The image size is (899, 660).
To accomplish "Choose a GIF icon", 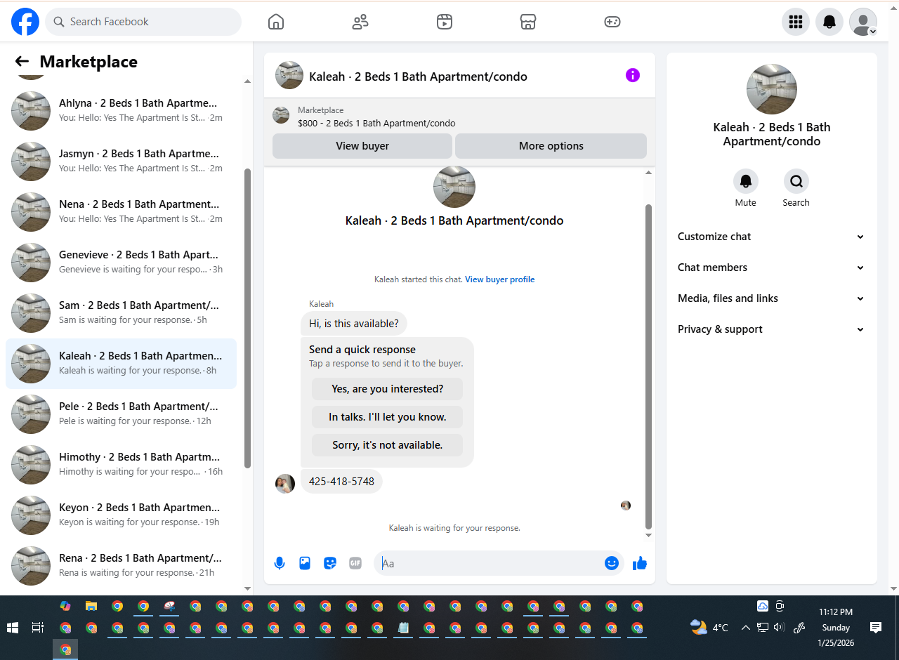I will (355, 563).
